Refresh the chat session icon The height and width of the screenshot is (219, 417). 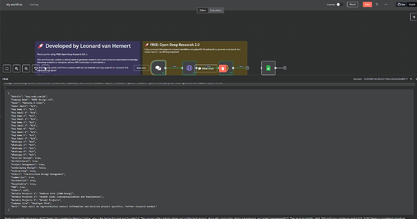click(x=411, y=79)
